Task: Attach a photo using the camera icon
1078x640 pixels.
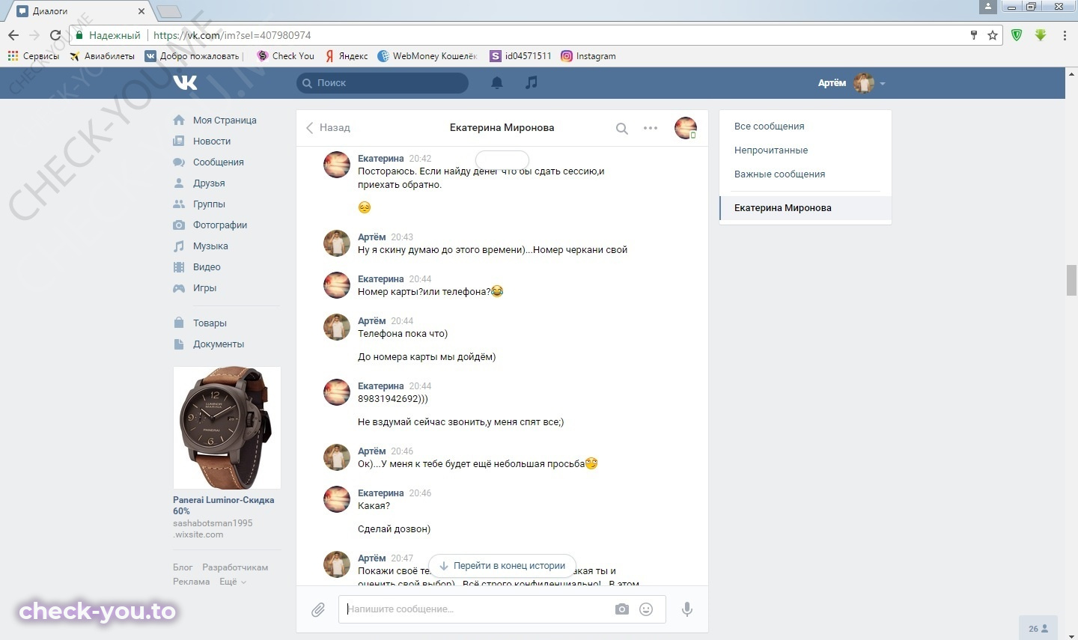Action: click(x=622, y=609)
